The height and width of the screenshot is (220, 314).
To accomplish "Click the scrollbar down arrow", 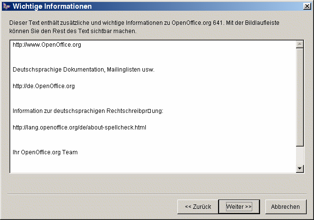I will click(x=300, y=168).
